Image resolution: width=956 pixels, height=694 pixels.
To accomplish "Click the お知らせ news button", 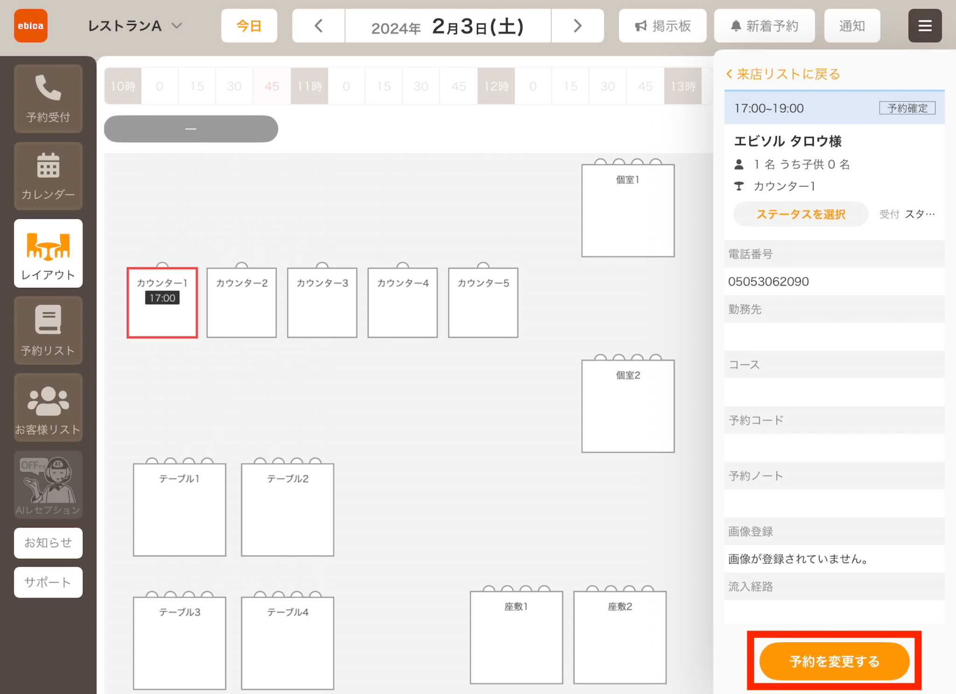I will click(48, 543).
